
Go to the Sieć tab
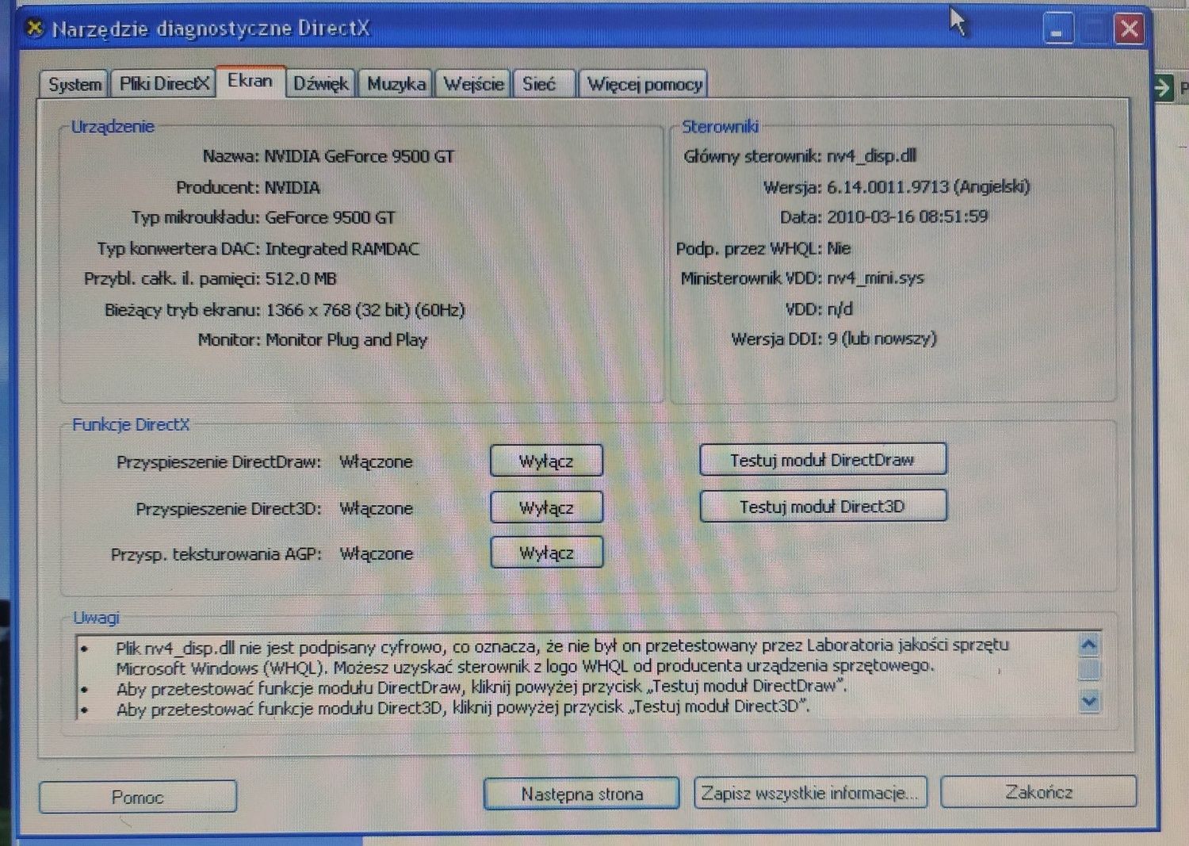click(x=543, y=84)
